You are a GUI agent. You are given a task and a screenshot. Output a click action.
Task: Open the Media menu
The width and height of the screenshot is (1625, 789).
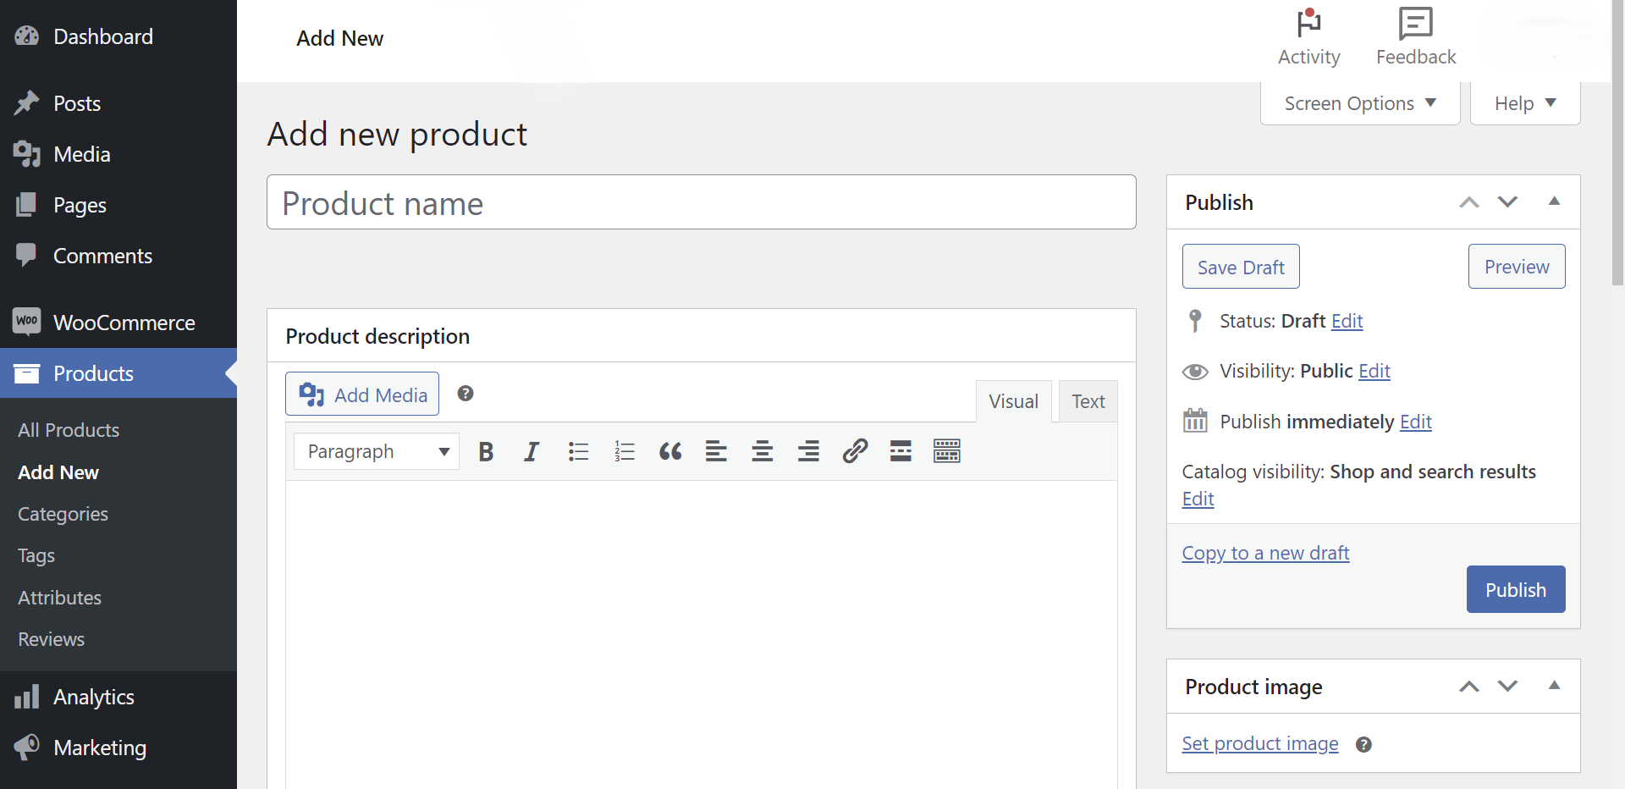(118, 154)
